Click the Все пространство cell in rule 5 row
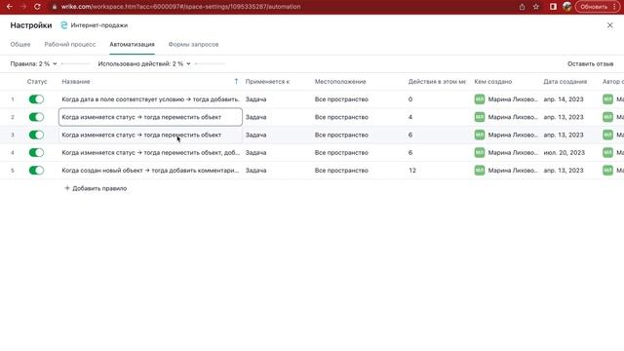The image size is (624, 351). point(341,171)
